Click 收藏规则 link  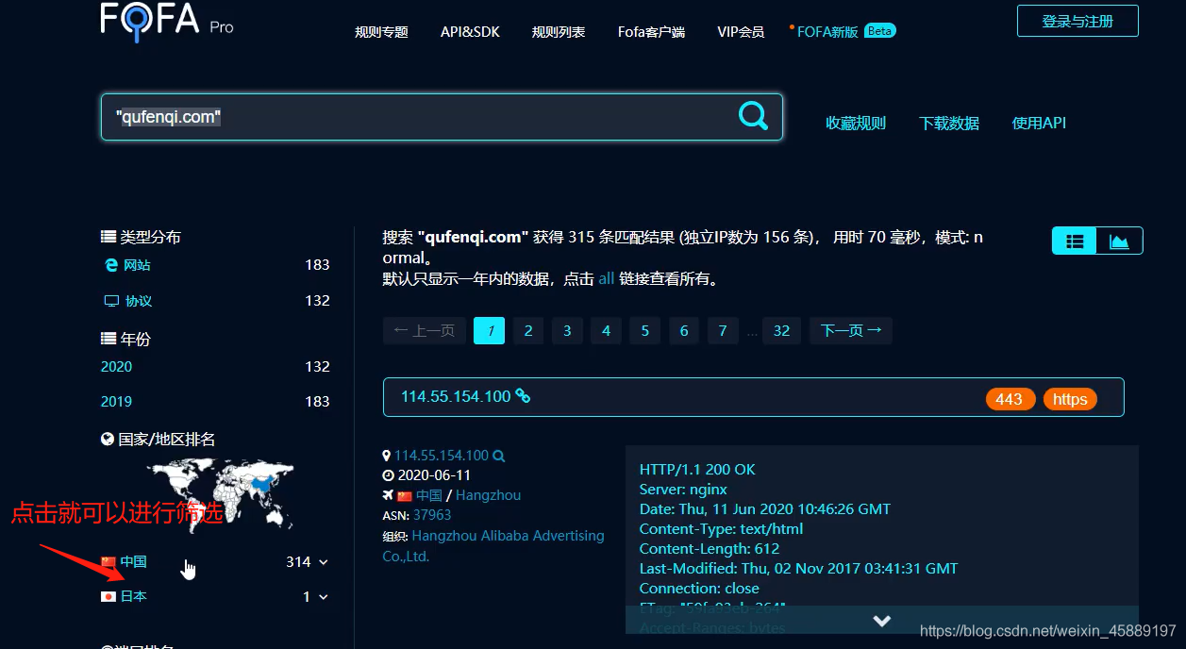coord(856,123)
